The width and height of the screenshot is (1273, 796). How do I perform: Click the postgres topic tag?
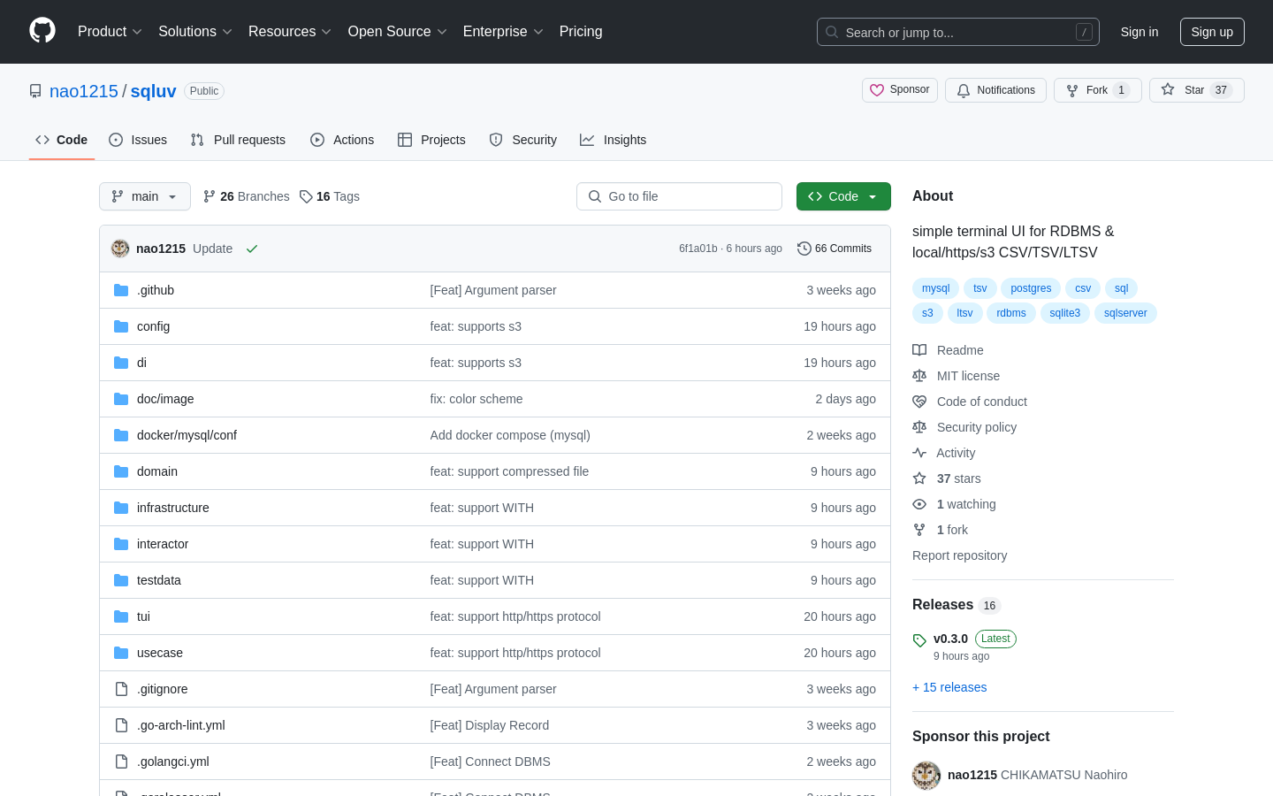pos(1031,288)
